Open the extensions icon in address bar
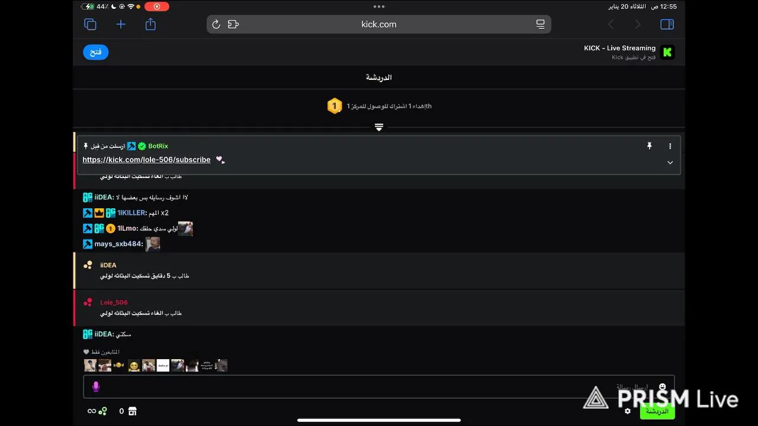758x426 pixels. coord(233,24)
